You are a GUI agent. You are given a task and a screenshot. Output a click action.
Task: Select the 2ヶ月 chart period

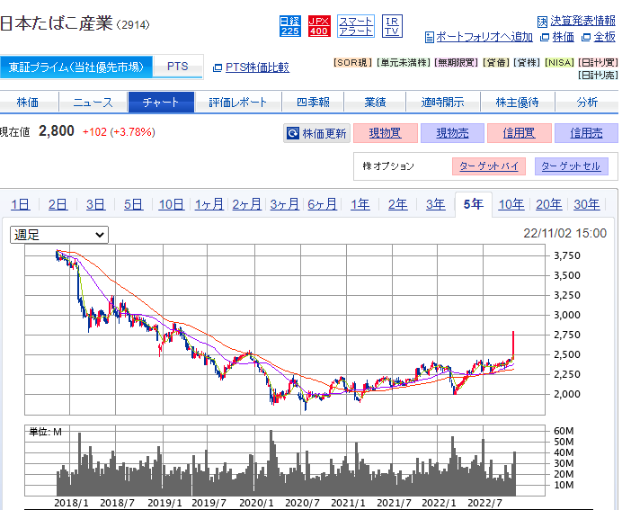pyautogui.click(x=247, y=204)
